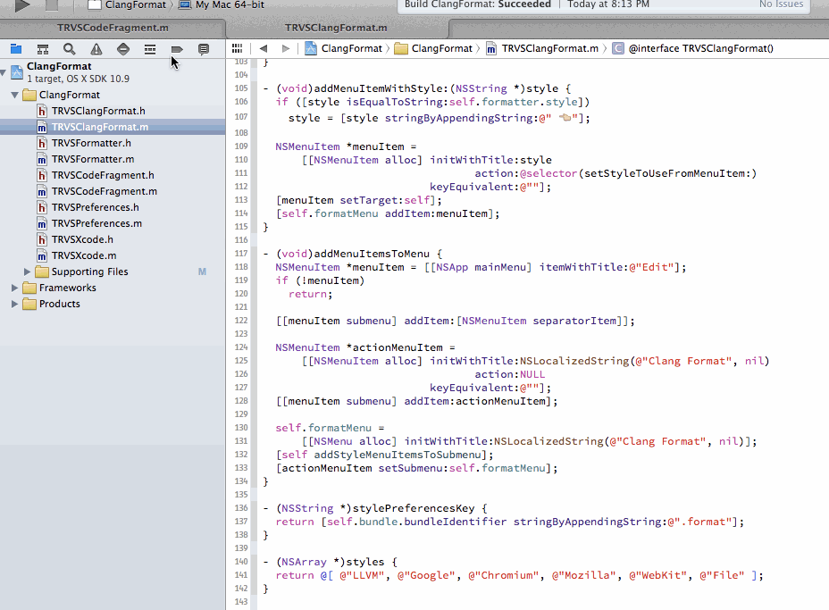Go back in editor history
Screen dimensions: 829x610
[x=264, y=48]
